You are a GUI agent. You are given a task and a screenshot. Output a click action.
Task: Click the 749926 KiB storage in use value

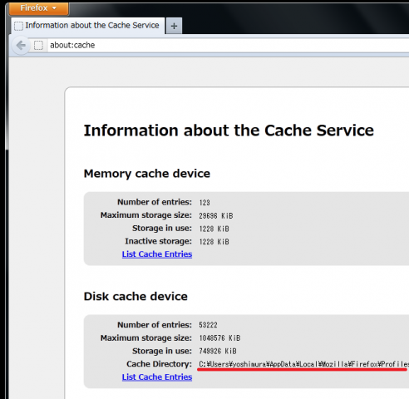[218, 351]
